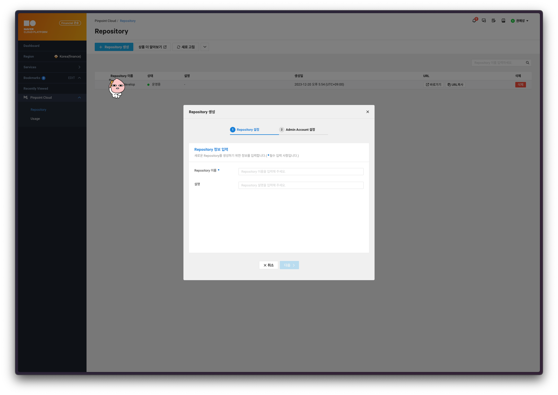Switch to the Admin Account 설정 step tab
This screenshot has width=558, height=395.
pos(300,130)
